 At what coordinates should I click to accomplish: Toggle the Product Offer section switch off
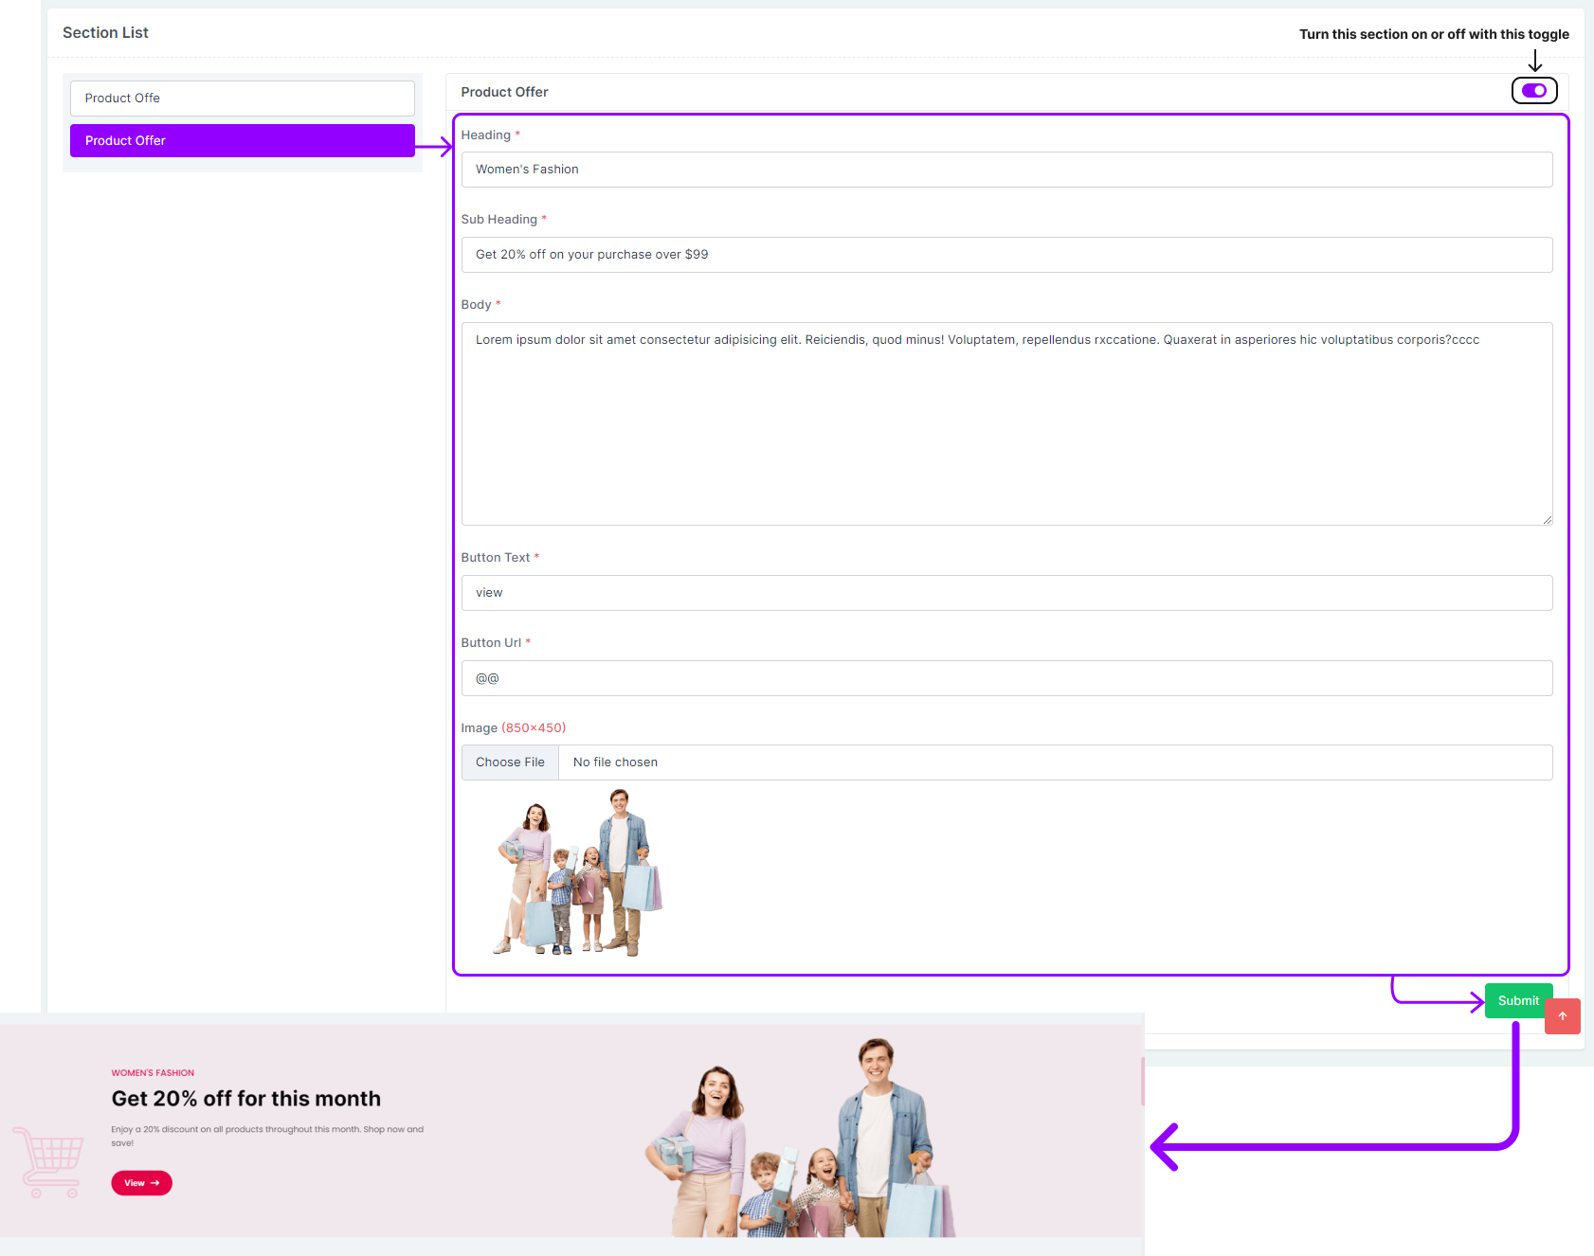pos(1533,91)
